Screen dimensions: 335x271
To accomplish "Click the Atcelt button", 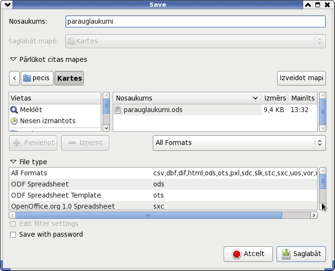I will point(248,254).
